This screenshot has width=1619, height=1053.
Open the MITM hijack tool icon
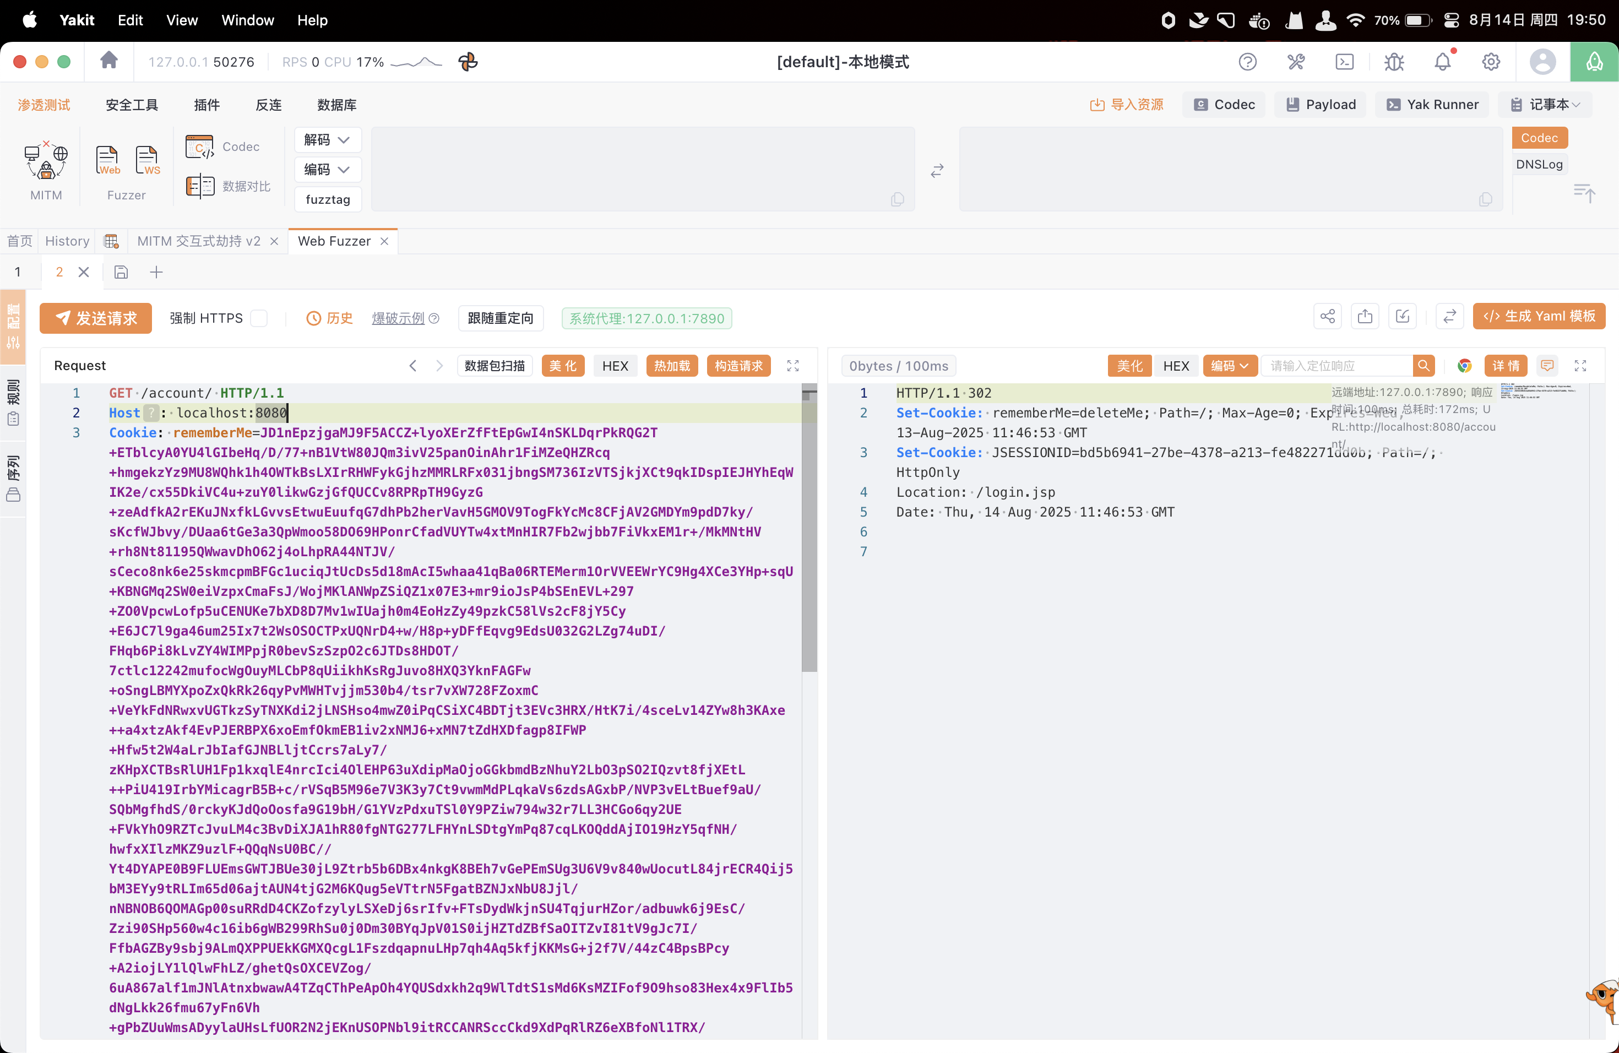[46, 162]
